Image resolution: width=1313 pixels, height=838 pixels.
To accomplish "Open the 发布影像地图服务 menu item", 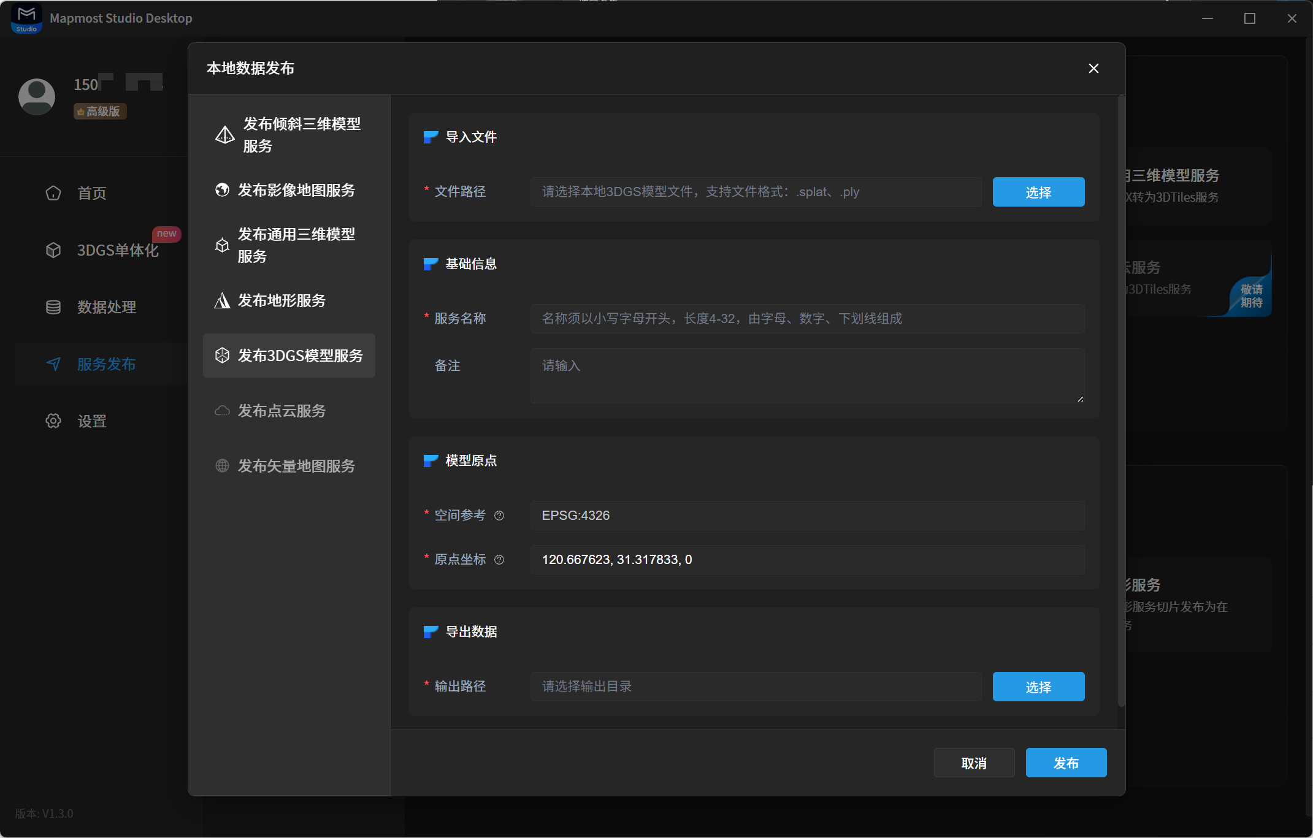I will 289,190.
